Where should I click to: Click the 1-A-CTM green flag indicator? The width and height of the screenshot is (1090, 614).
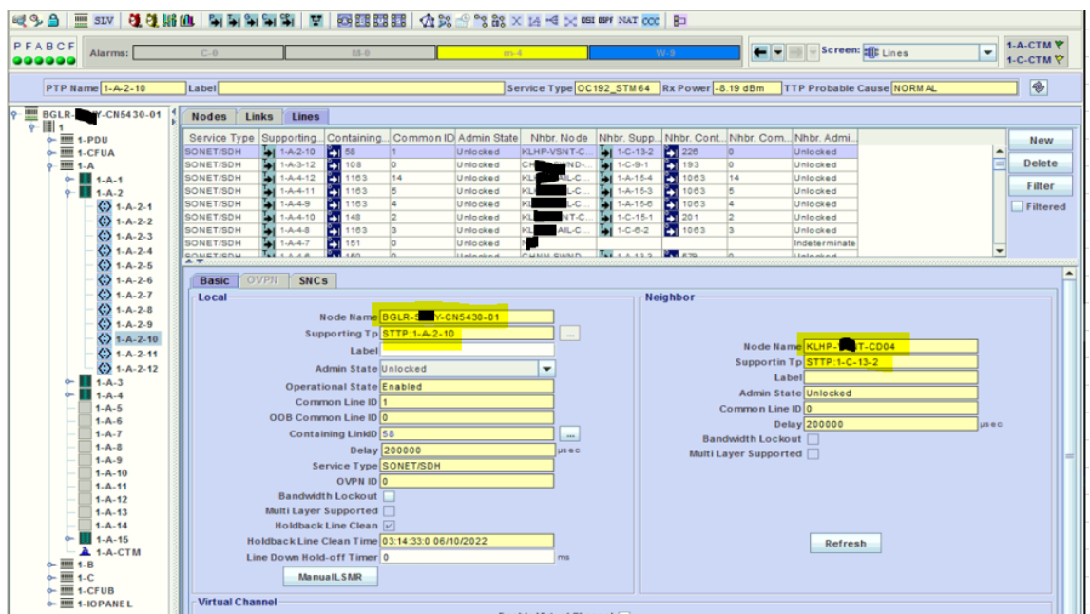1060,46
